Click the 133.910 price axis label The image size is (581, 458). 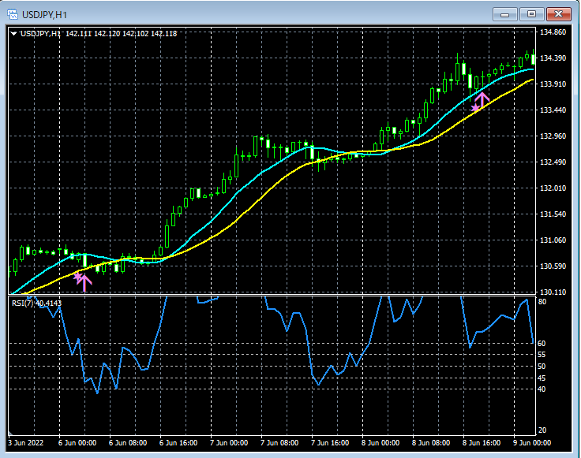553,84
